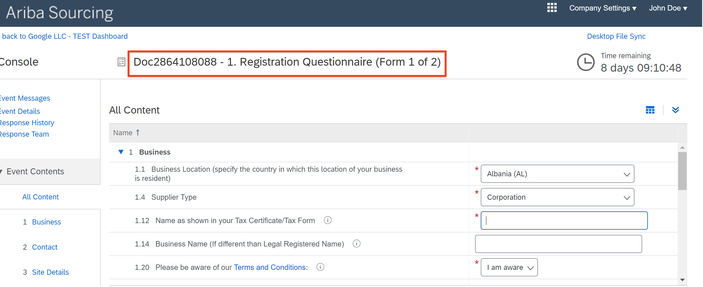Click the time remaining clock icon
This screenshot has width=703, height=287.
[586, 62]
